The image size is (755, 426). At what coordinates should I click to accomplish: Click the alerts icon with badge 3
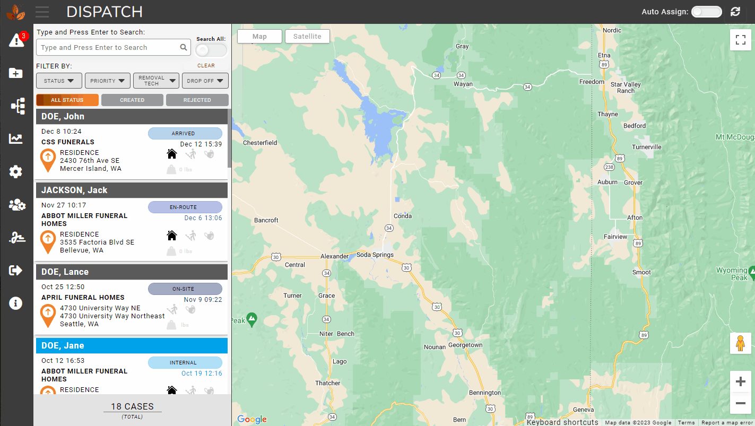point(16,41)
